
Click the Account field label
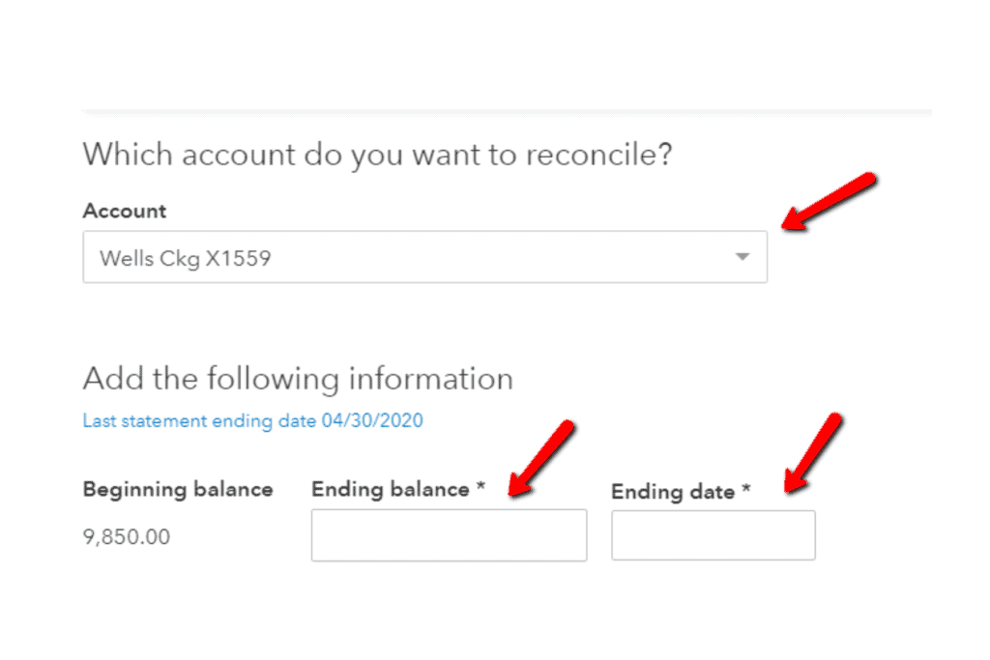[x=124, y=211]
